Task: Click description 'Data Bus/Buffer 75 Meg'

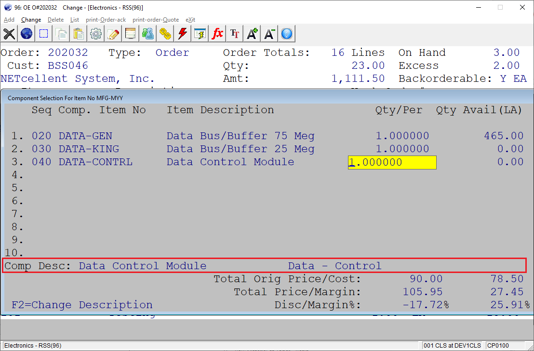Action: pyautogui.click(x=240, y=136)
